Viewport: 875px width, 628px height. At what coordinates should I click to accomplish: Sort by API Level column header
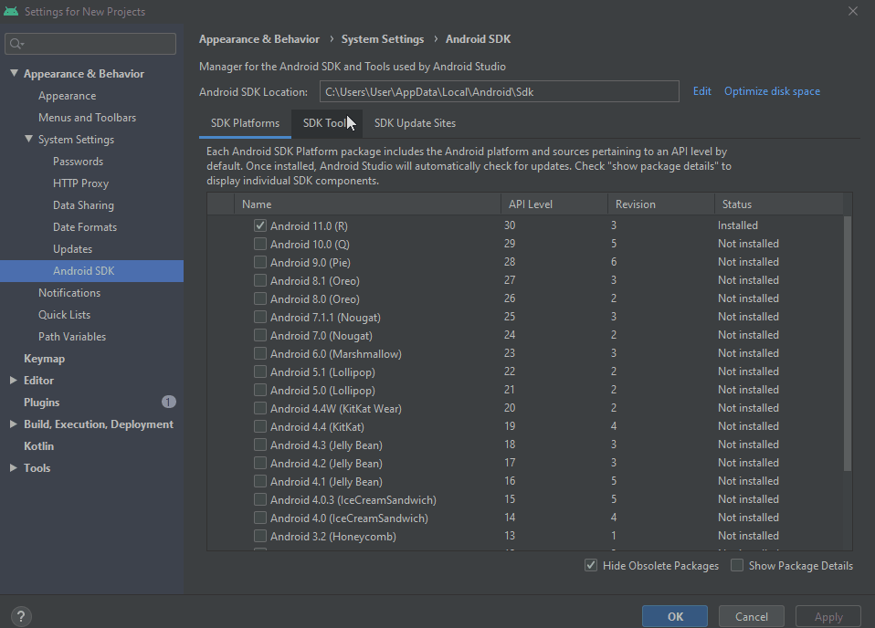554,204
